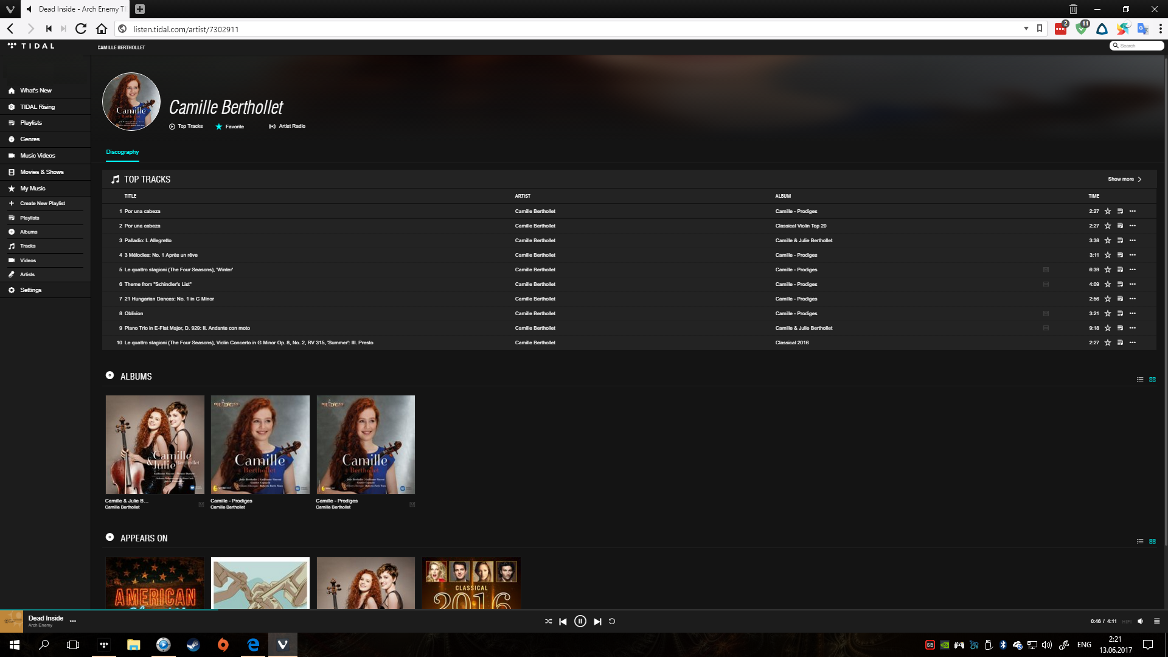This screenshot has width=1168, height=657.
Task: Open Classical 2016 compilation cover
Action: (x=471, y=583)
